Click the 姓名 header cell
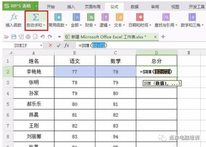The height and width of the screenshot is (147, 206). point(34,61)
